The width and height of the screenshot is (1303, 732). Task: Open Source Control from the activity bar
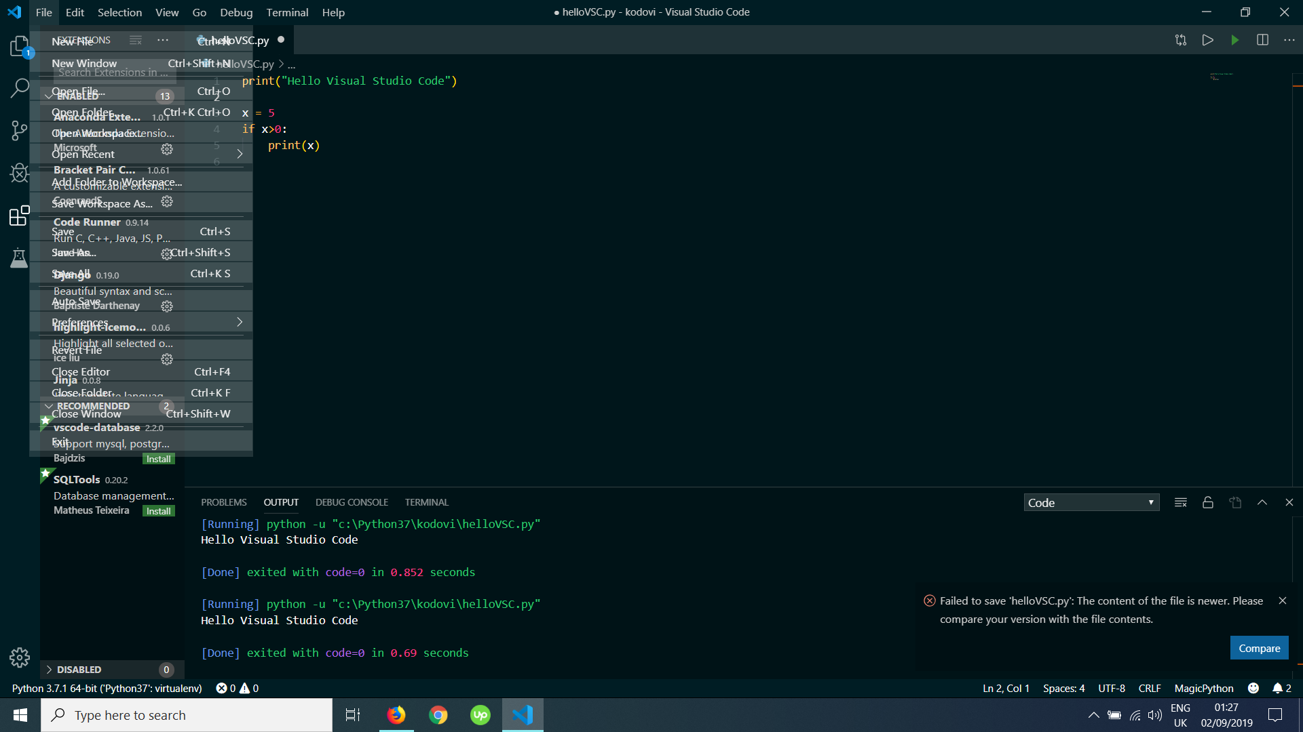[x=18, y=131]
